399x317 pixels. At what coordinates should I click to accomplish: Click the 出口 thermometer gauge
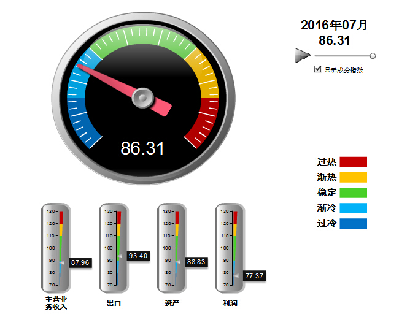tap(114, 248)
